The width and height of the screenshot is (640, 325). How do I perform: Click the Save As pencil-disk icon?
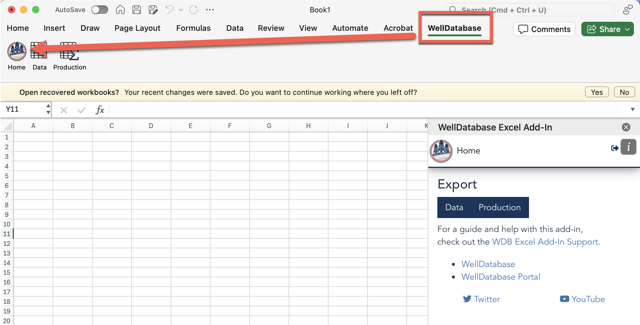pyautogui.click(x=153, y=10)
